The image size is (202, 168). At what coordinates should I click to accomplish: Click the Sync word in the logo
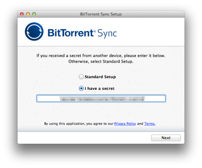click(x=107, y=33)
